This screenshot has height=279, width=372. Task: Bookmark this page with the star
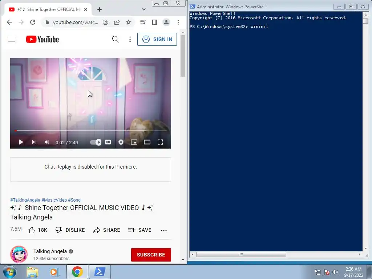(x=129, y=22)
